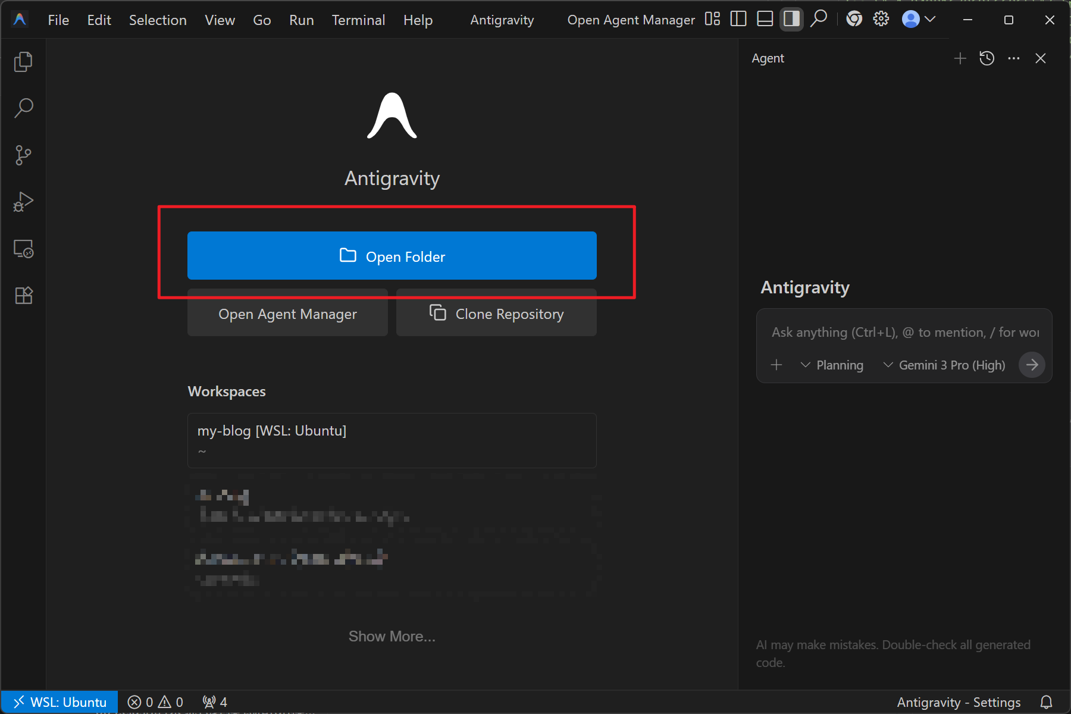Open the Terminal menu

(358, 20)
